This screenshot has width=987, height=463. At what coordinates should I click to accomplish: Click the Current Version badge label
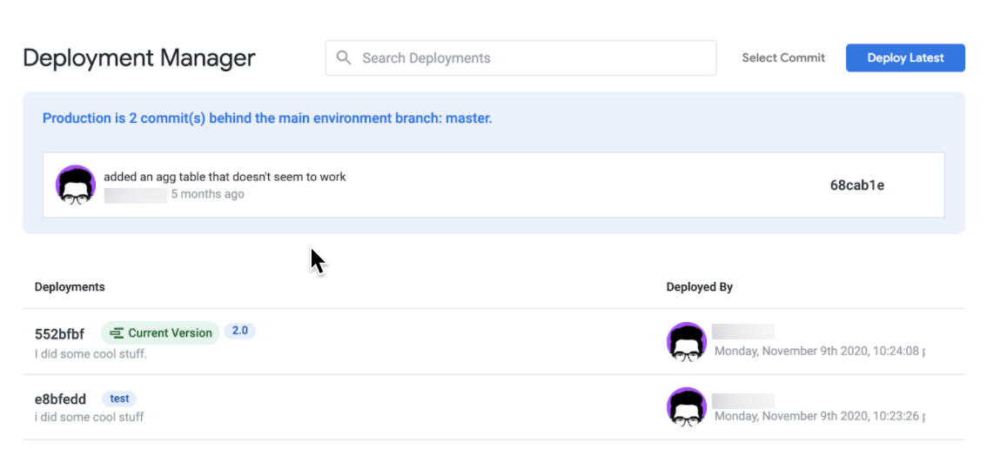[x=170, y=333]
